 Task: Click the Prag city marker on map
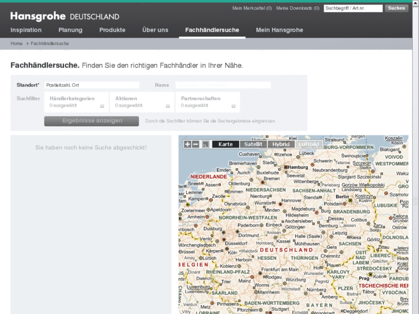click(x=371, y=274)
